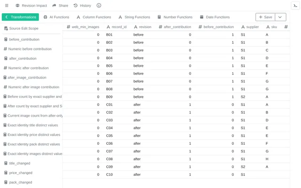Click record_id cell B01
The height and width of the screenshot is (188, 301).
tap(109, 35)
